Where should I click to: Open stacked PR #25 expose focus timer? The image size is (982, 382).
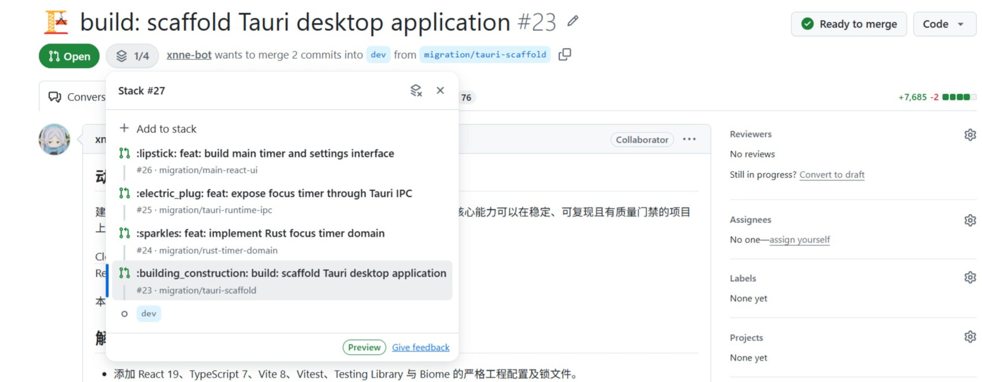coord(282,201)
